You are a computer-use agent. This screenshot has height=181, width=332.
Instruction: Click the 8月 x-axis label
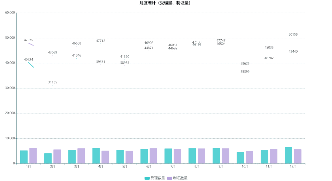pyautogui.click(x=197, y=167)
